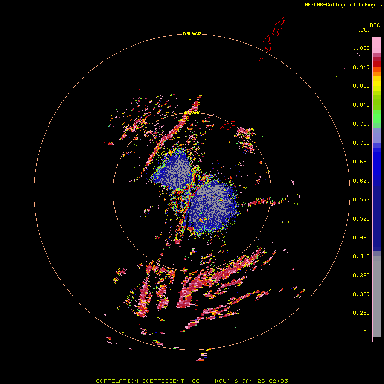Viewport: 384px width, 384px height.
Task: Click the NEXLAB-College of DuPage header text
Action: pos(343,5)
